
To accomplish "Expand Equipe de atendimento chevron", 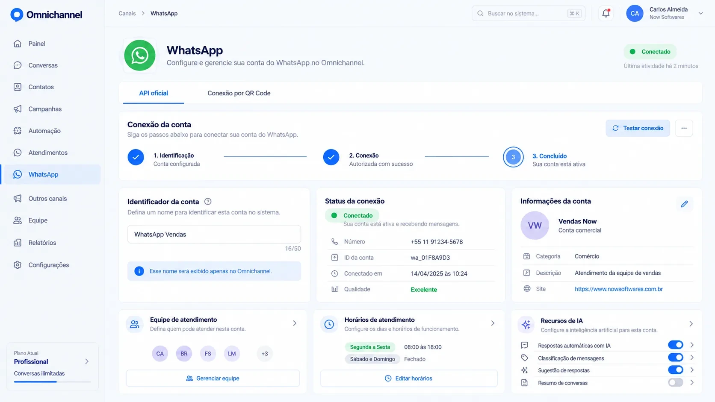I will pyautogui.click(x=295, y=323).
